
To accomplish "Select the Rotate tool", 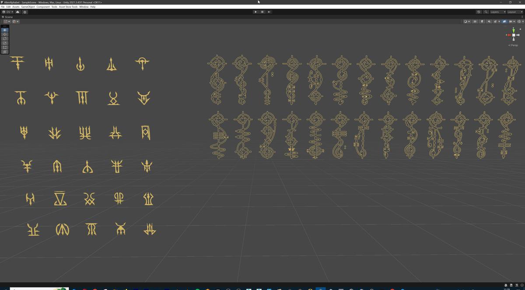I will coord(4,38).
